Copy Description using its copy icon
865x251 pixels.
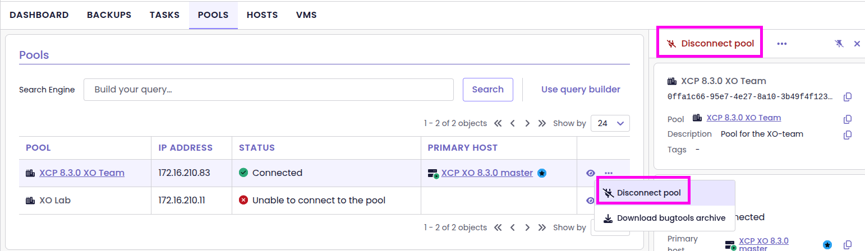point(848,134)
